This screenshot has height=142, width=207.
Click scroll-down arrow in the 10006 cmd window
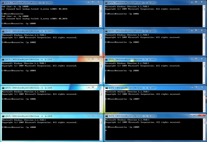pos(101,111)
